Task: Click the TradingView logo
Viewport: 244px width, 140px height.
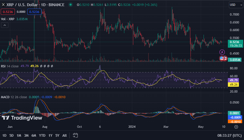Action: click(22, 118)
